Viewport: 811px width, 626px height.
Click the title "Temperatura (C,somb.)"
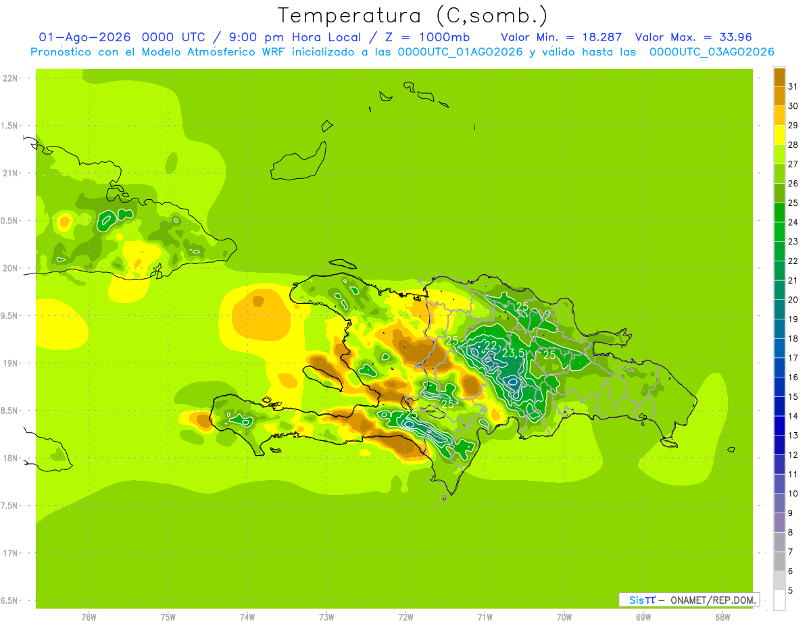click(412, 16)
